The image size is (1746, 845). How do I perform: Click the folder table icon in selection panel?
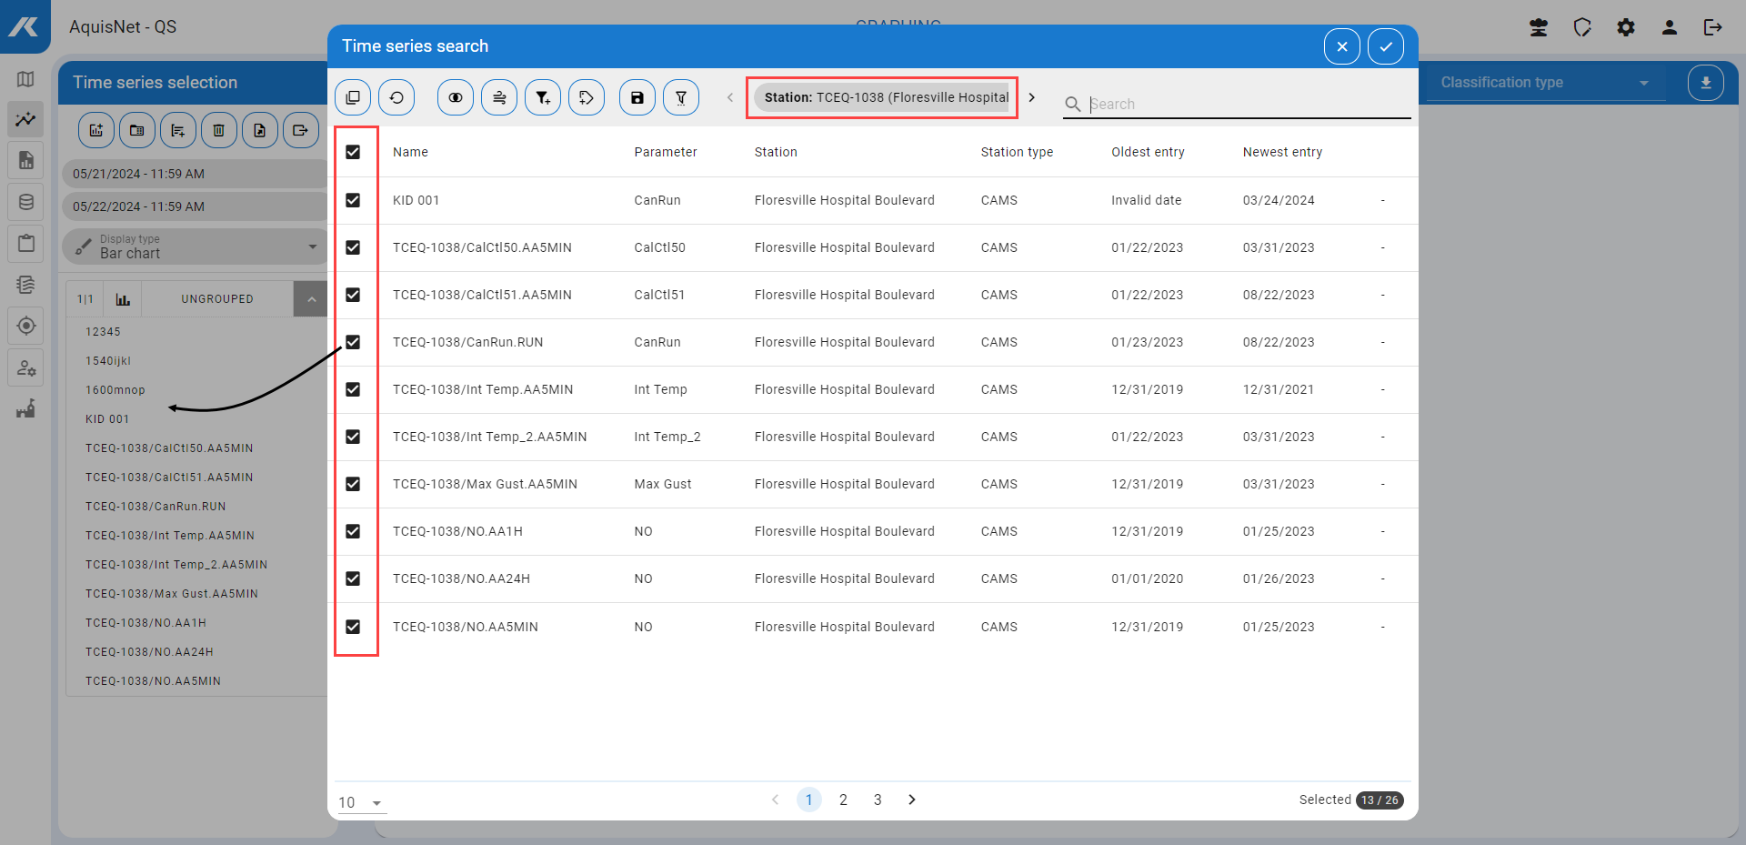click(137, 130)
